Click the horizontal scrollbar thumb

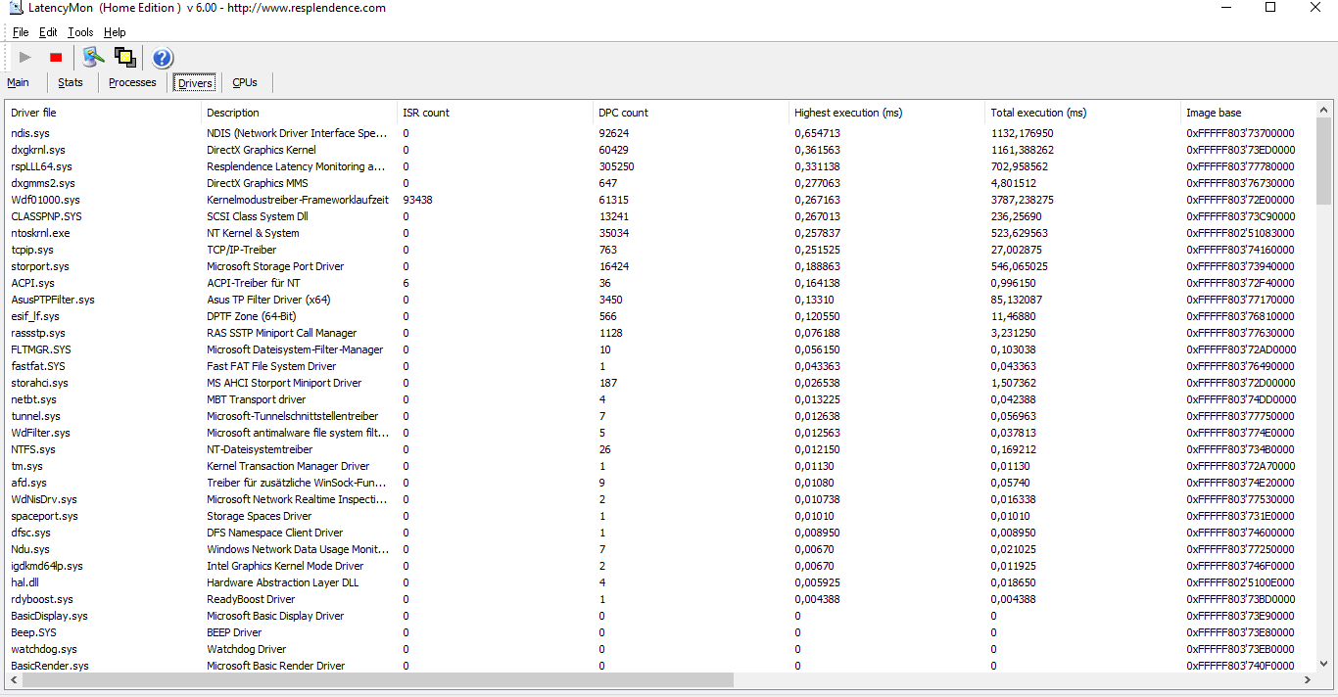pyautogui.click(x=377, y=679)
